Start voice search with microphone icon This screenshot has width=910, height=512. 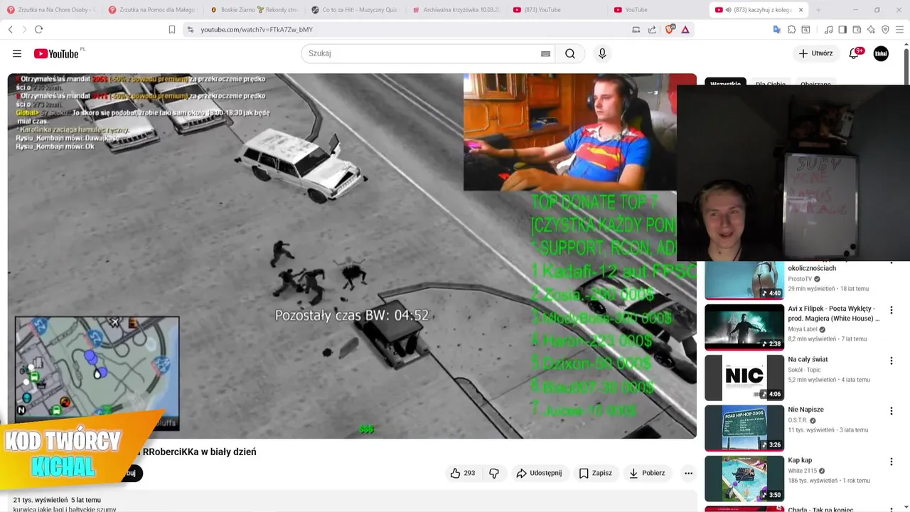(x=602, y=53)
